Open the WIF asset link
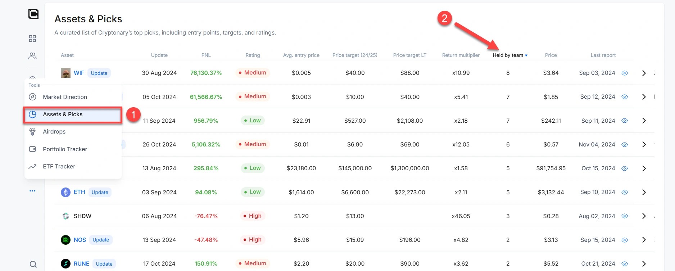The width and height of the screenshot is (675, 271). (x=79, y=73)
